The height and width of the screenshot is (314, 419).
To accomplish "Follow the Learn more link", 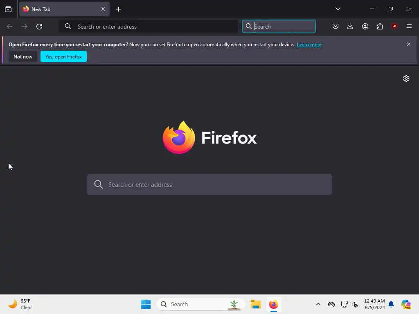I will click(309, 45).
